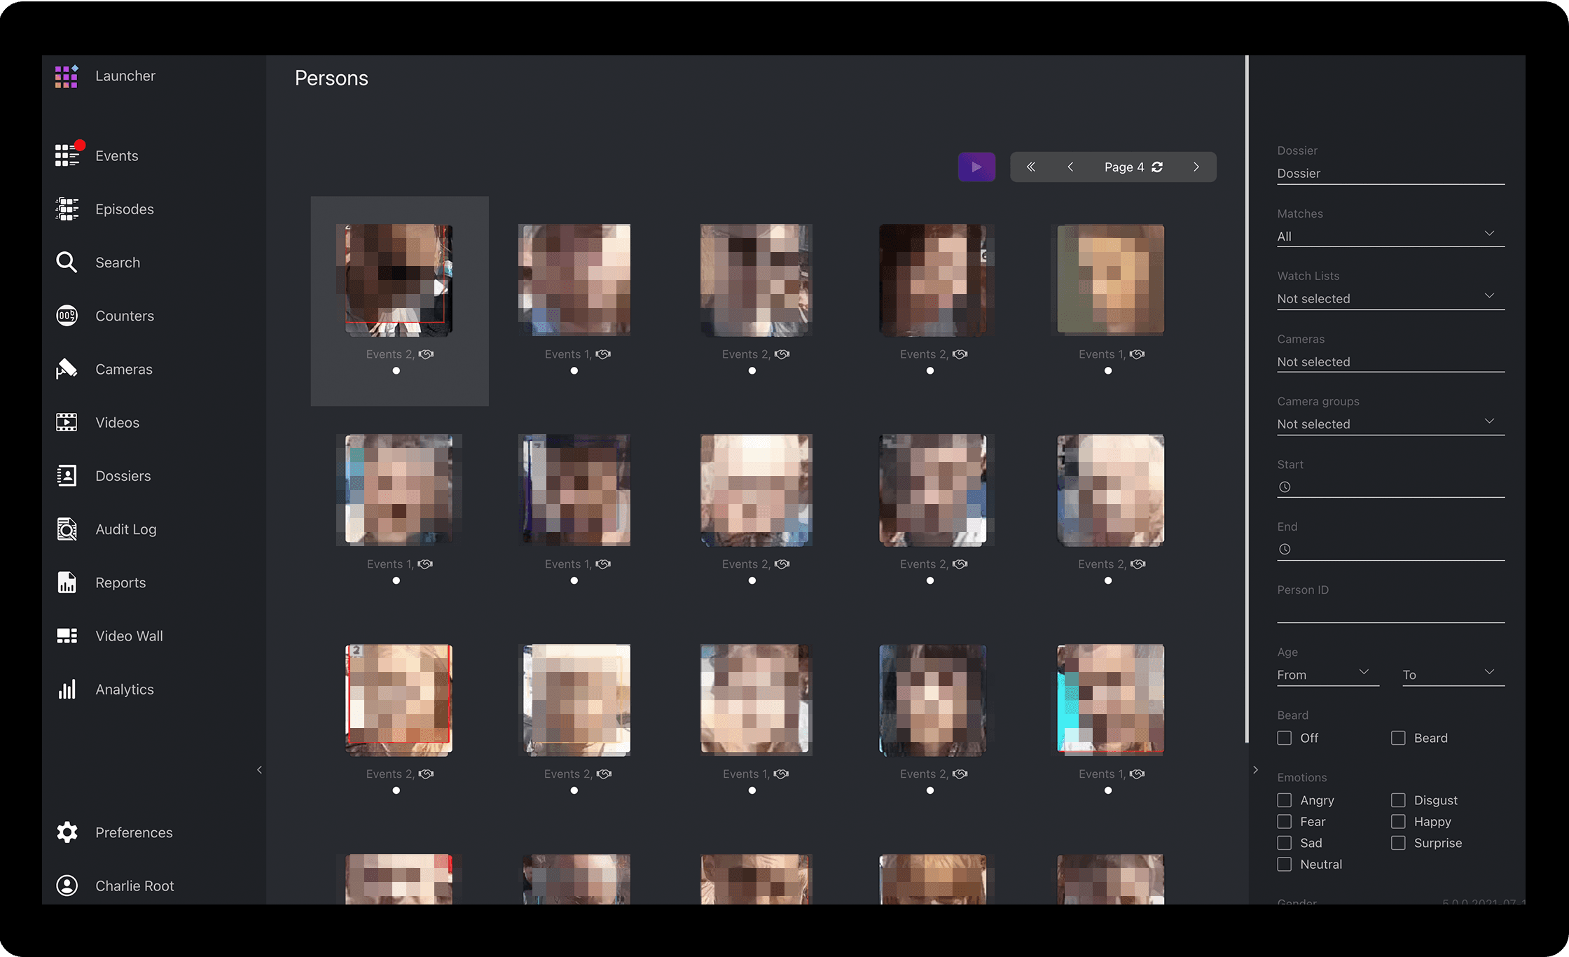The height and width of the screenshot is (957, 1569).
Task: Select Episodes in the sidebar menu
Action: click(x=125, y=209)
